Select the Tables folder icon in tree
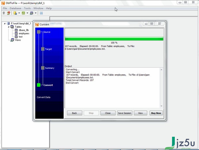 [12, 27]
